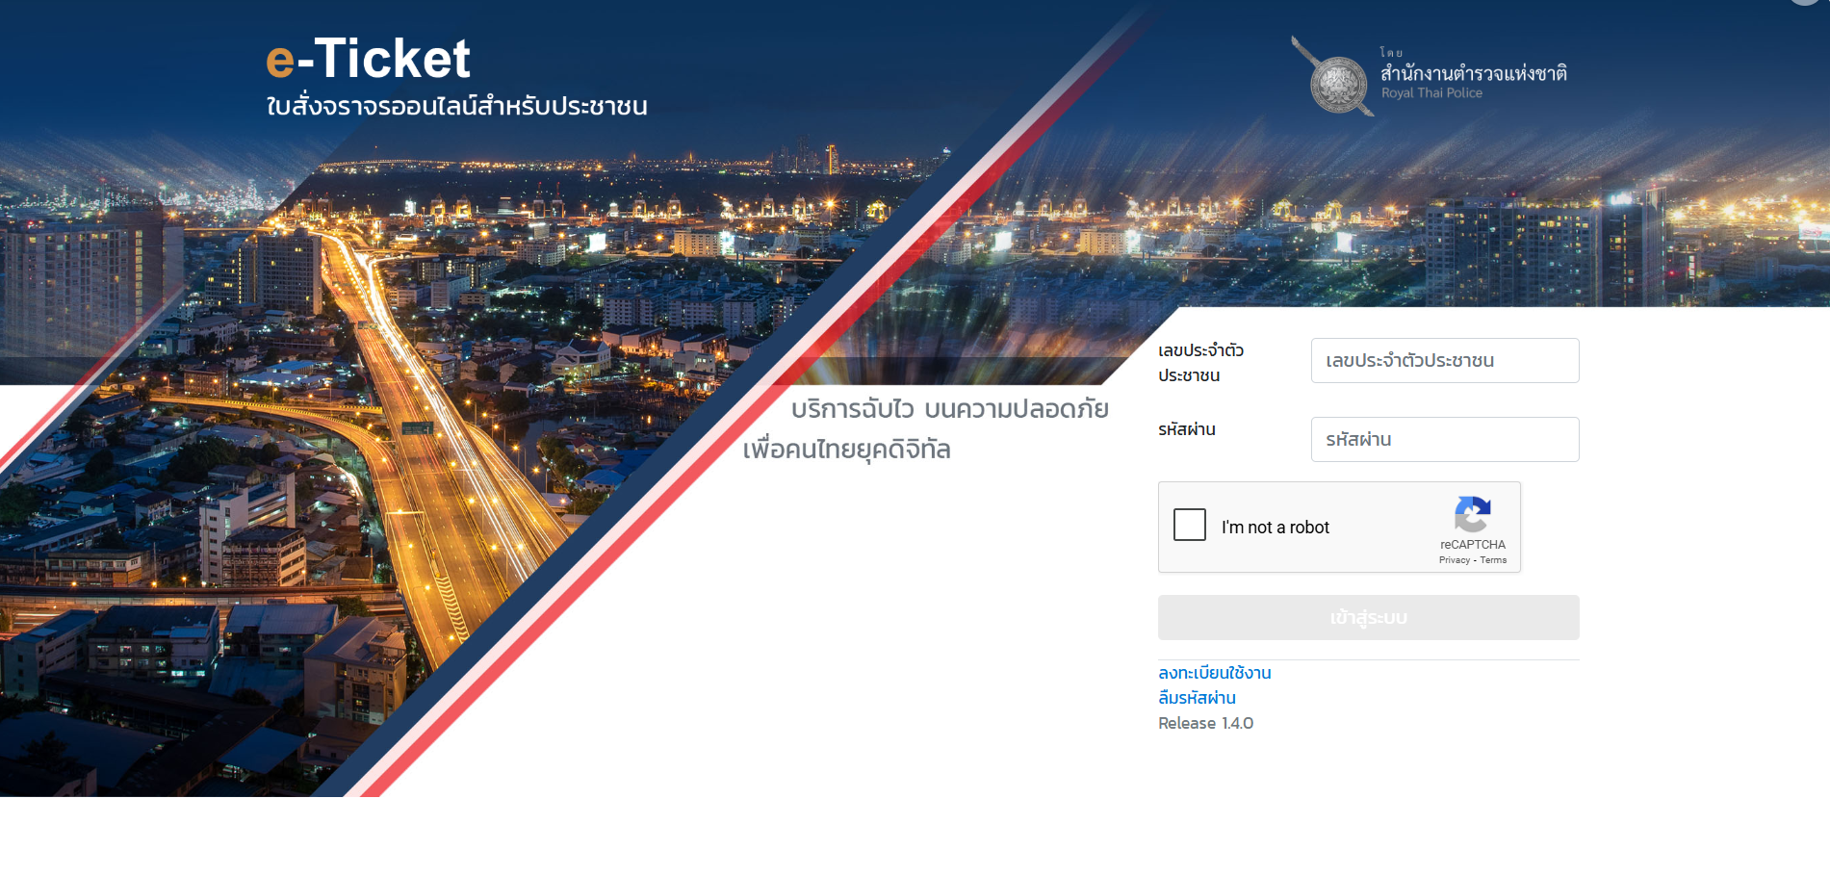Open the ลงทะเบียนใช้งาน registration link
1830x876 pixels.
point(1215,673)
